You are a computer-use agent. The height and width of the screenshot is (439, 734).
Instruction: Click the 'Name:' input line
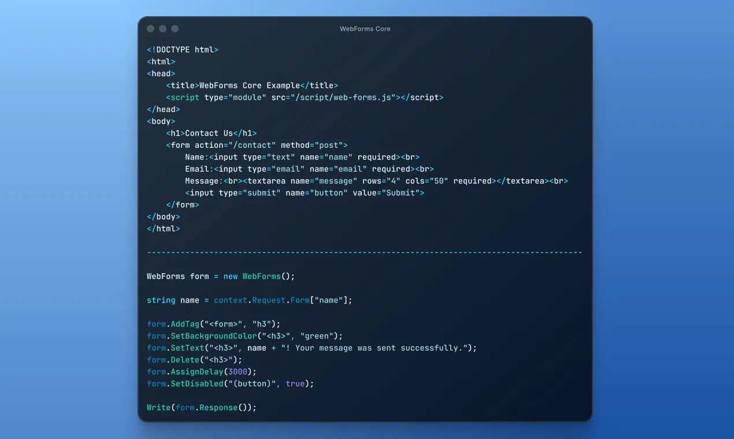click(x=302, y=157)
